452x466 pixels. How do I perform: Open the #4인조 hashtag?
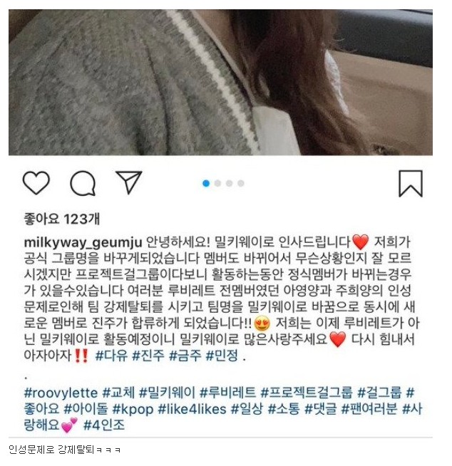coord(104,425)
